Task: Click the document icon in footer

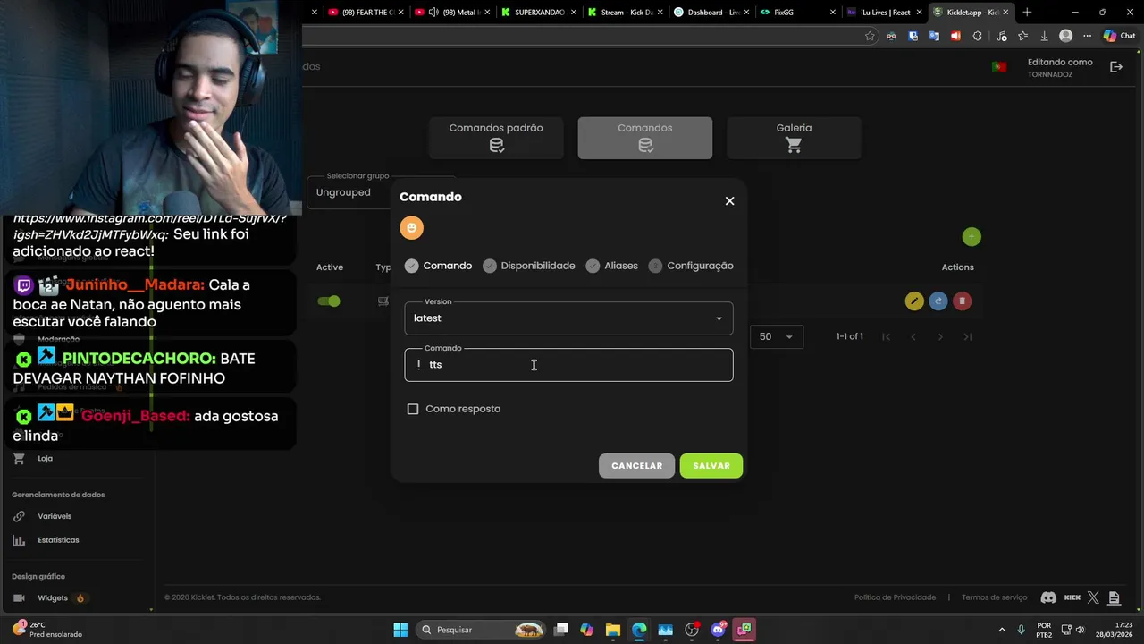Action: point(1114,597)
